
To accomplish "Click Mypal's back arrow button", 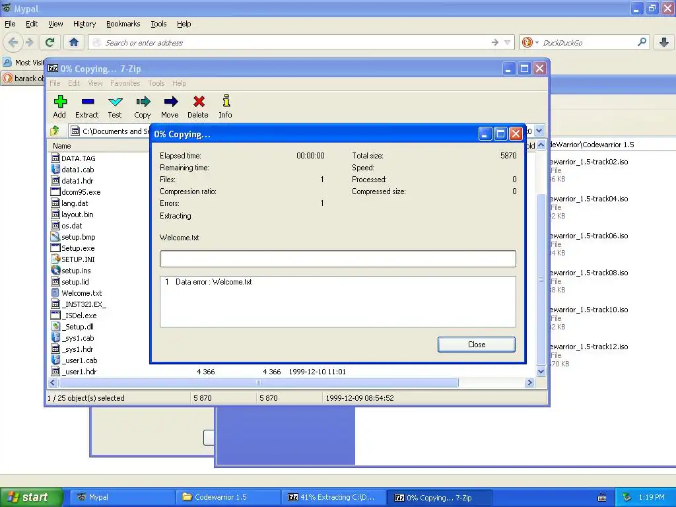I will pyautogui.click(x=13, y=42).
